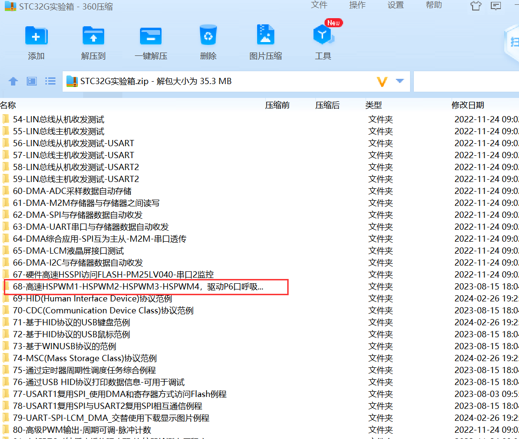
Task: Select folder 77-USART1复用SPI_使用DMA
Action: click(x=119, y=394)
